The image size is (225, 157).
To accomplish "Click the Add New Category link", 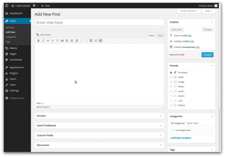I will 180,138.
